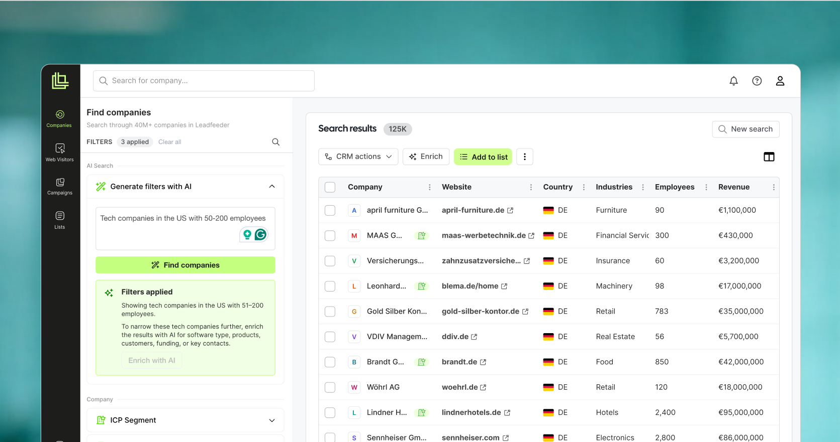Click the €17,000,000 revenue value
The height and width of the screenshot is (442, 840).
[x=740, y=286]
